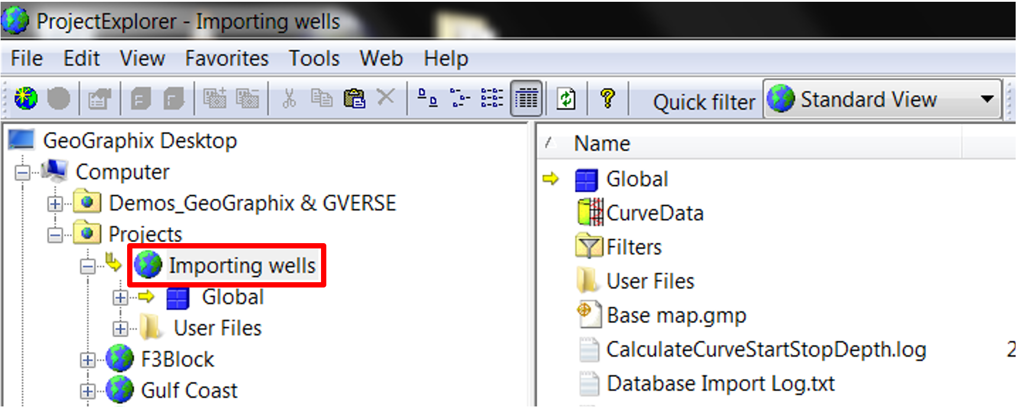Expand Demos_GeoGraphix & GVERSE folder
The height and width of the screenshot is (407, 1018).
click(55, 204)
